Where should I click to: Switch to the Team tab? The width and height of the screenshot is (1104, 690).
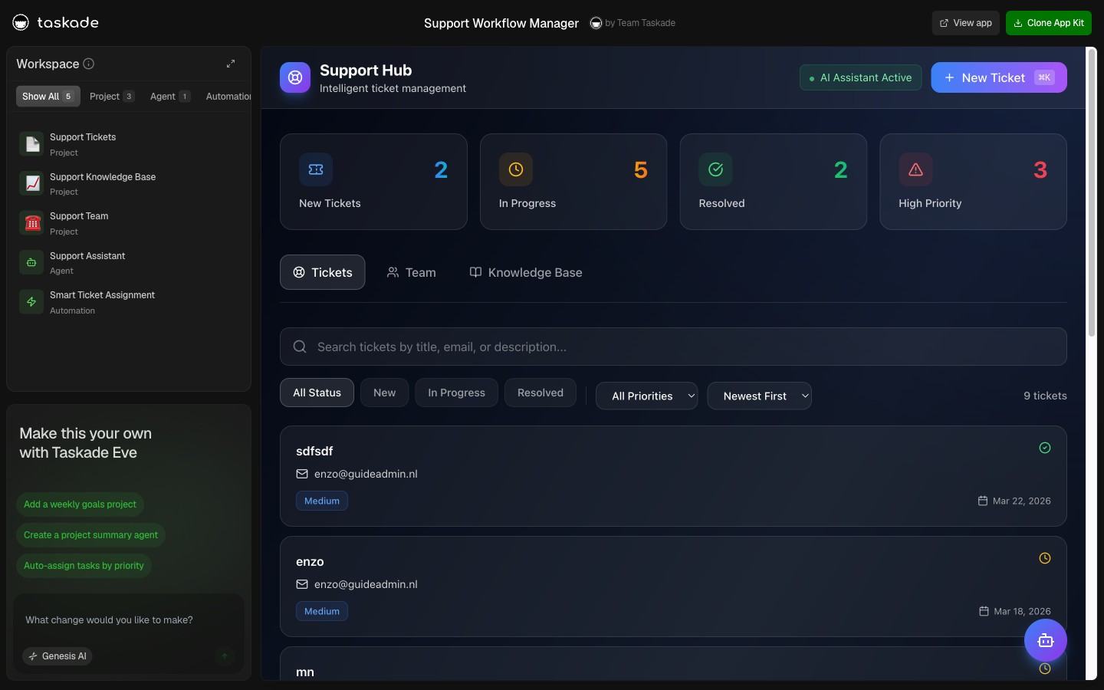[x=411, y=272]
